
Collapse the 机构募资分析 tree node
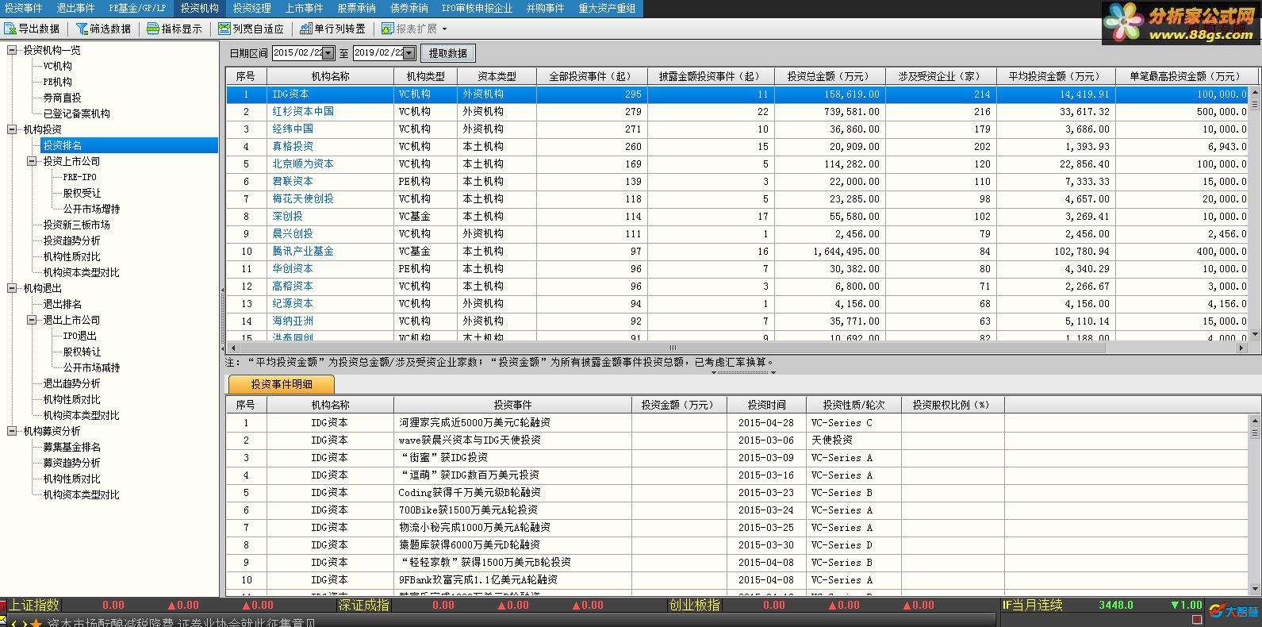(x=12, y=431)
